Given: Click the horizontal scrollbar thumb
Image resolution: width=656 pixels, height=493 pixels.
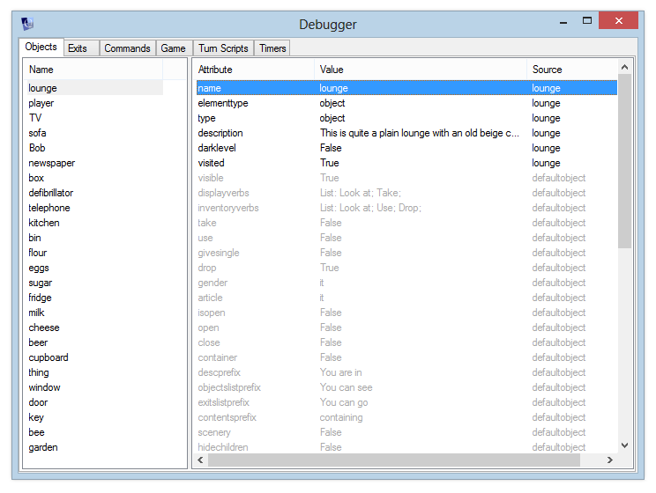Looking at the screenshot, I should pos(394,460).
